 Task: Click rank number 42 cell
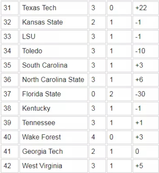click(10, 166)
